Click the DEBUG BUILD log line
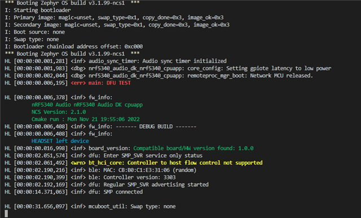Screen dimensions: 361x218 [x=100, y=127]
